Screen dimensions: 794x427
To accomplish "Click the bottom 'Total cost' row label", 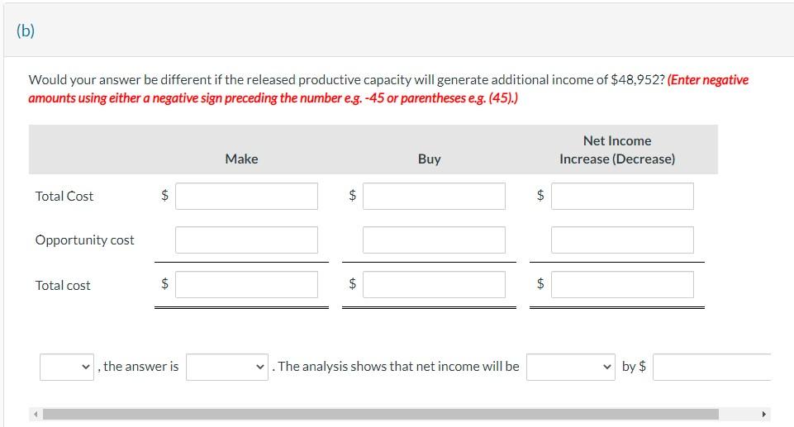I will click(x=63, y=285).
